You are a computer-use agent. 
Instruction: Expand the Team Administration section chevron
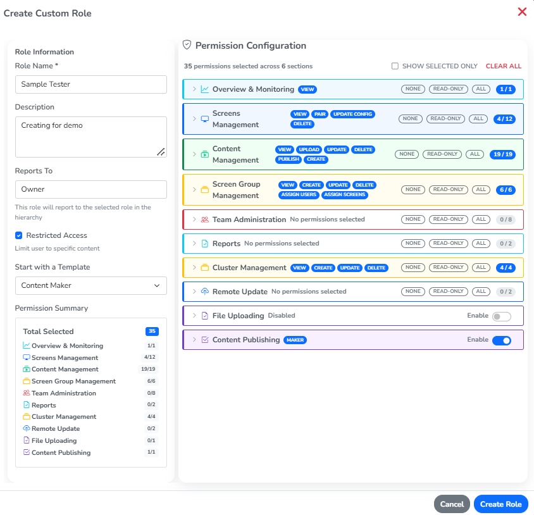(194, 220)
